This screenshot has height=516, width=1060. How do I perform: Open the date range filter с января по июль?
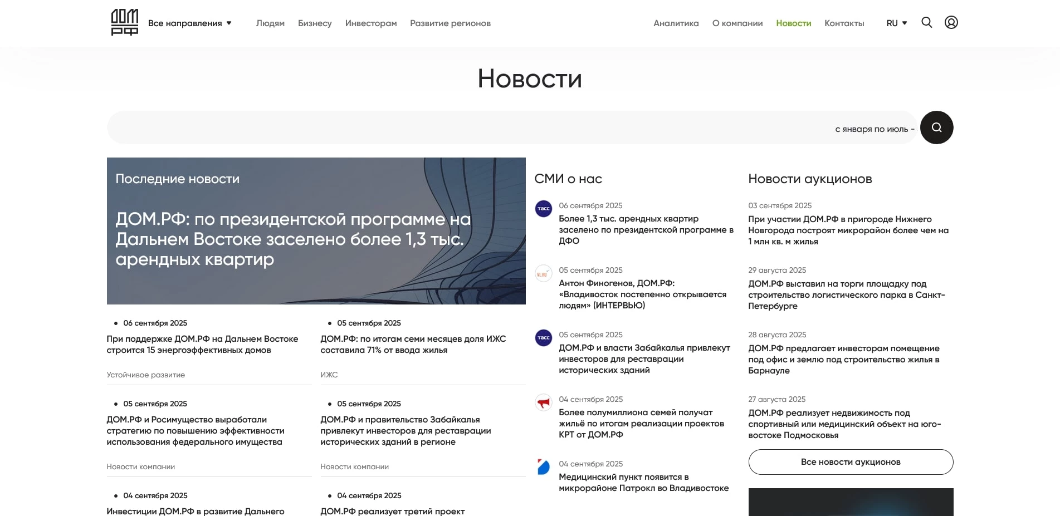[x=875, y=128]
